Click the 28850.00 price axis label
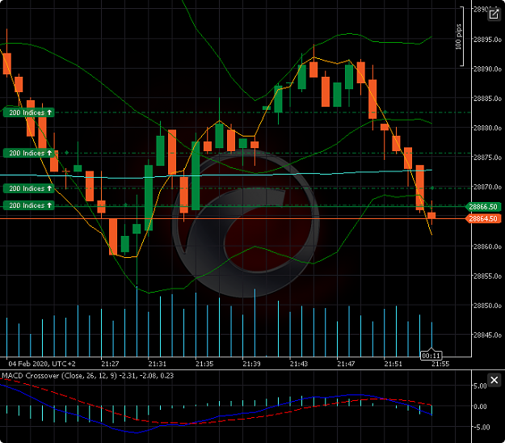505x443 pixels. click(487, 306)
